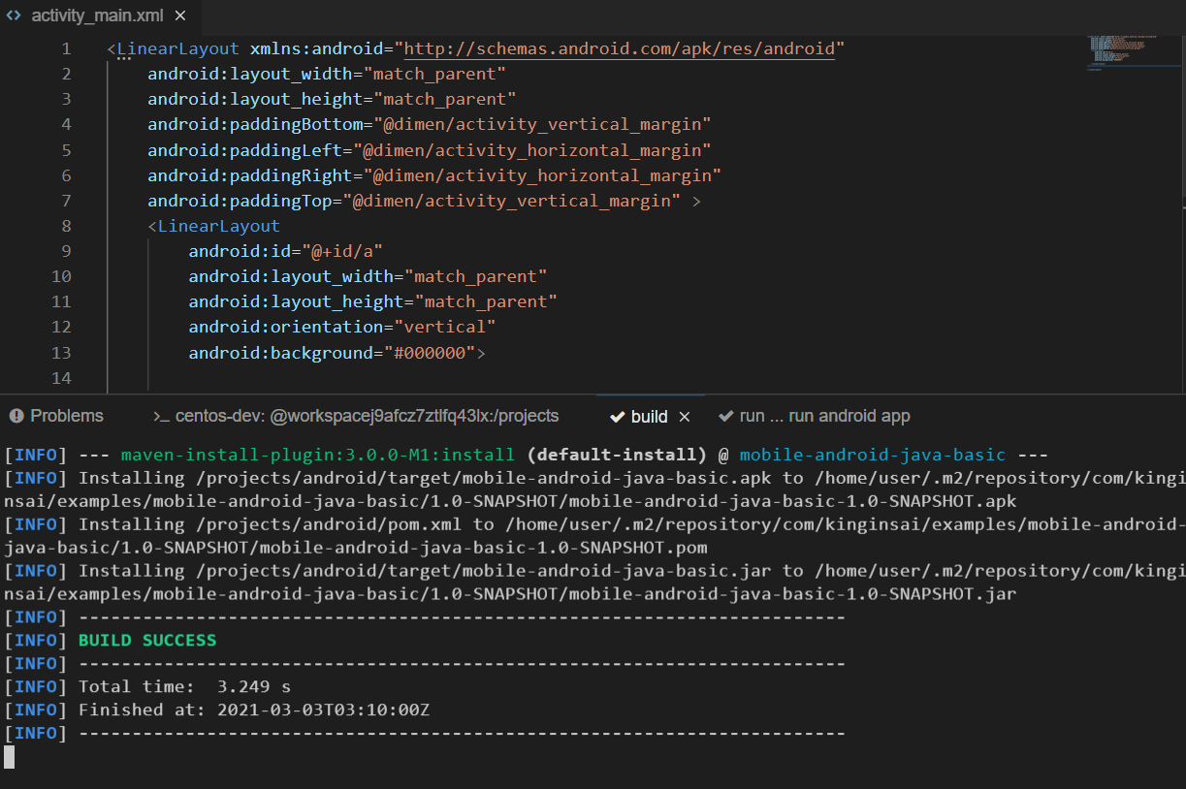
Task: Open the Problems panel tab
Action: point(55,416)
